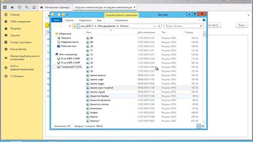The width and height of the screenshot is (253, 142).
Task: Switch to large thumbnails view icon
Action: 203,126
